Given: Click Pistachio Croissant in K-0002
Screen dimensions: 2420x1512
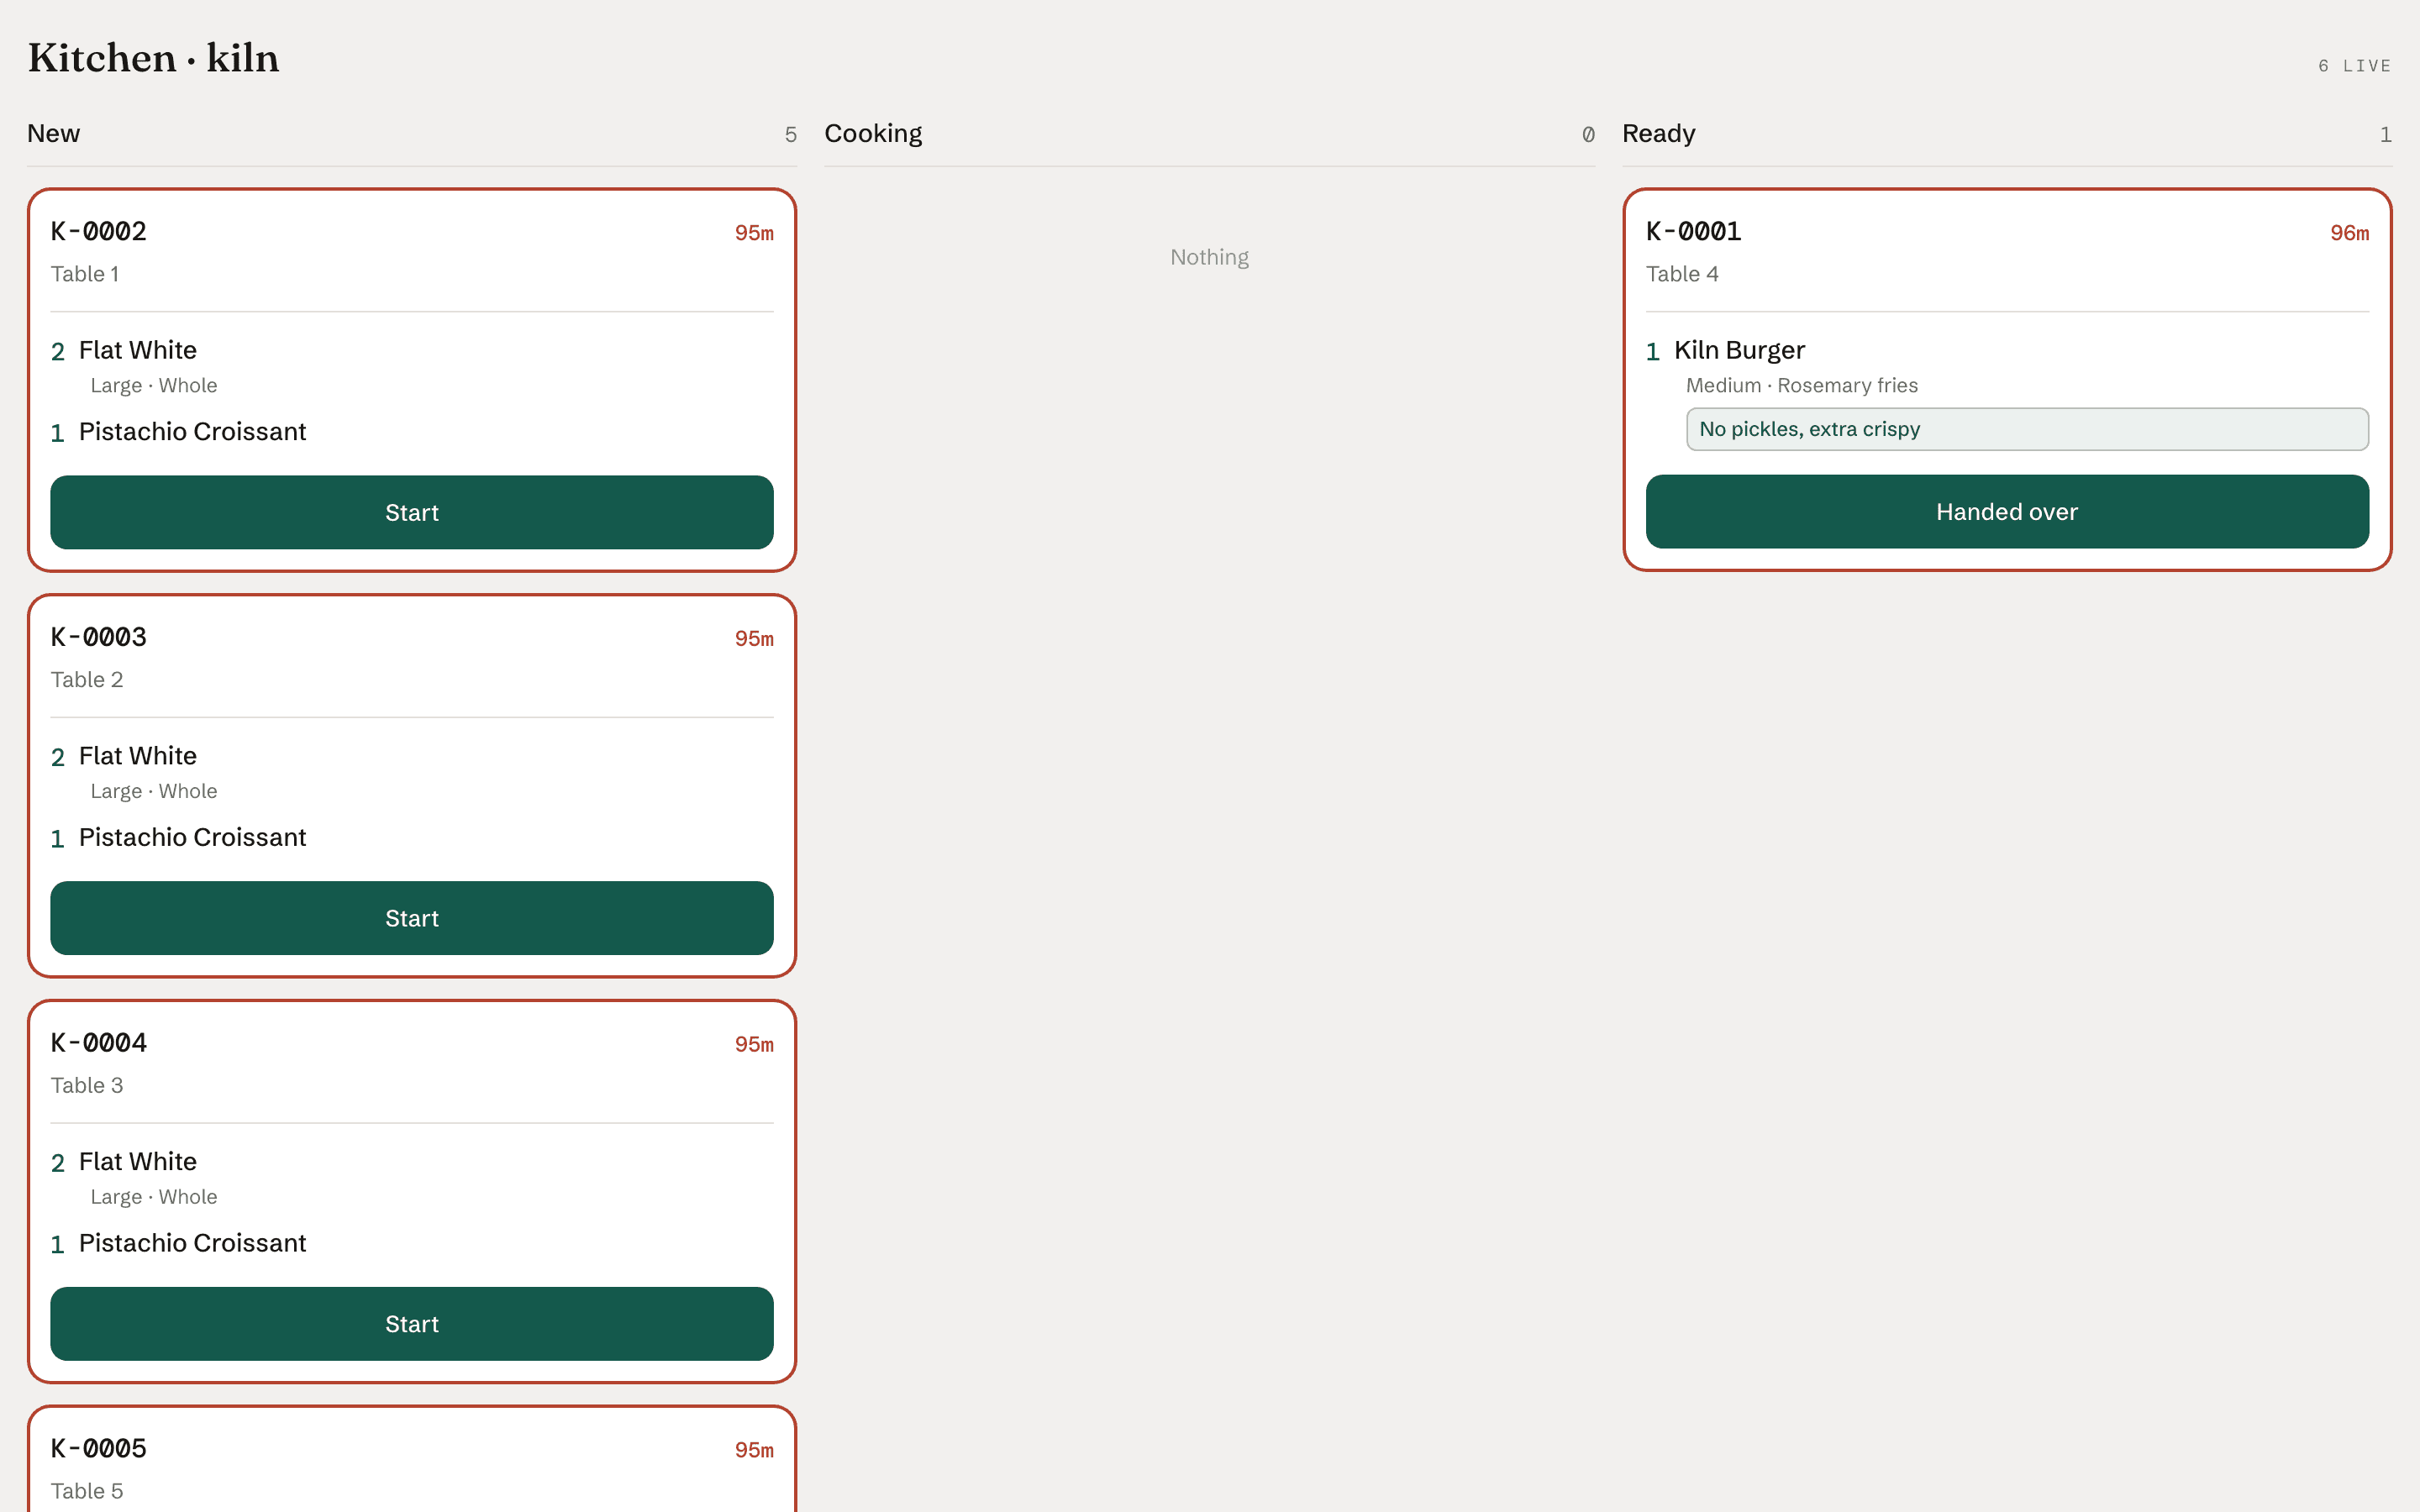Looking at the screenshot, I should (x=192, y=432).
